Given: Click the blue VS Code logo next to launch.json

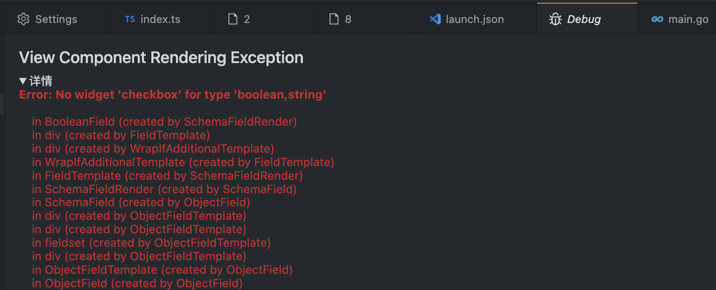Looking at the screenshot, I should 435,19.
